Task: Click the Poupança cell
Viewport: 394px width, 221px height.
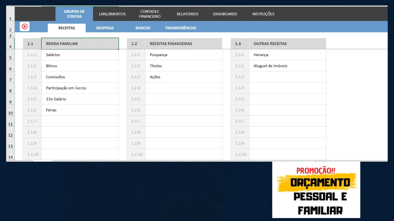Action: [x=184, y=55]
